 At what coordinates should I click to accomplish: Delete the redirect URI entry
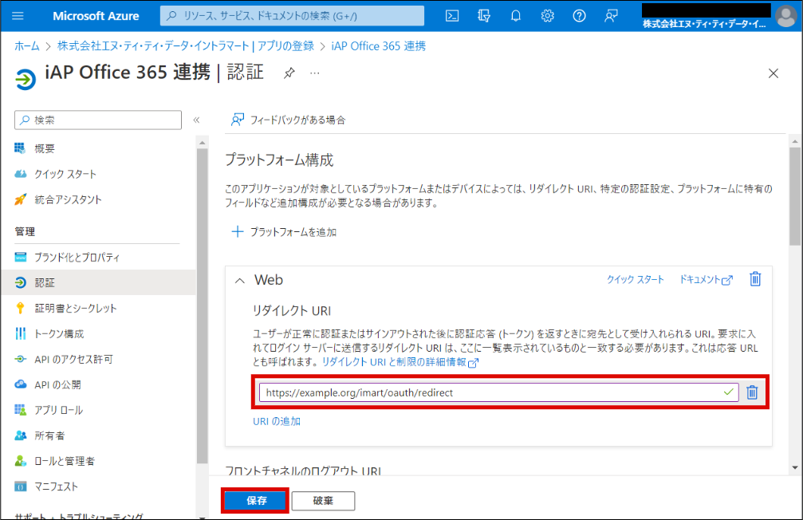752,392
